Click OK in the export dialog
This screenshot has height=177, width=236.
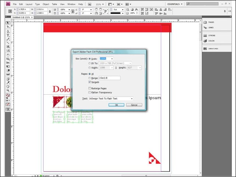[117, 105]
